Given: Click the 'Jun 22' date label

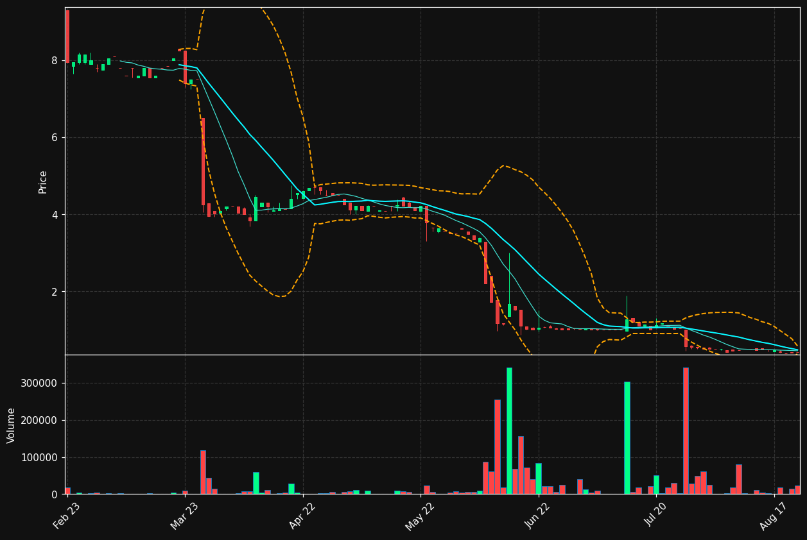Looking at the screenshot, I should [538, 516].
